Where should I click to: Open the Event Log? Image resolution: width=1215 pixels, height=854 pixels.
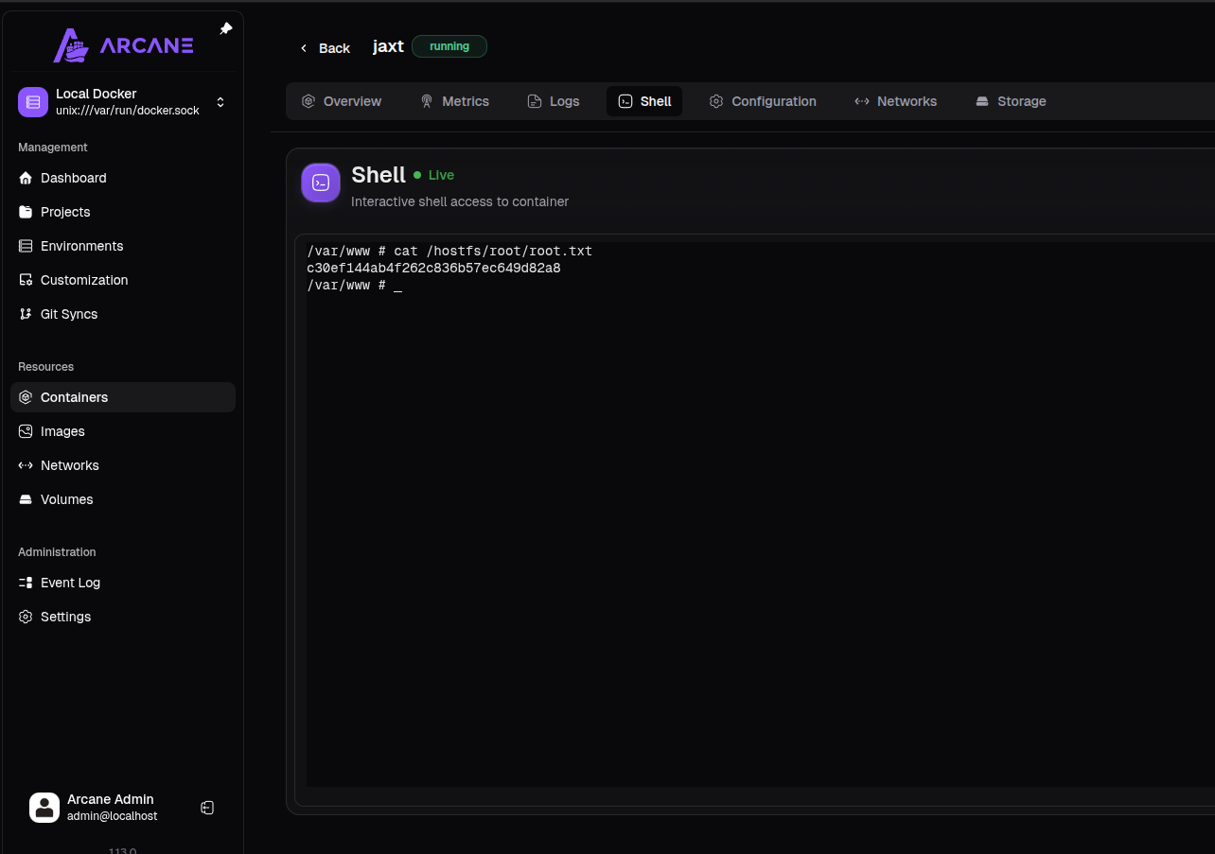123,583
